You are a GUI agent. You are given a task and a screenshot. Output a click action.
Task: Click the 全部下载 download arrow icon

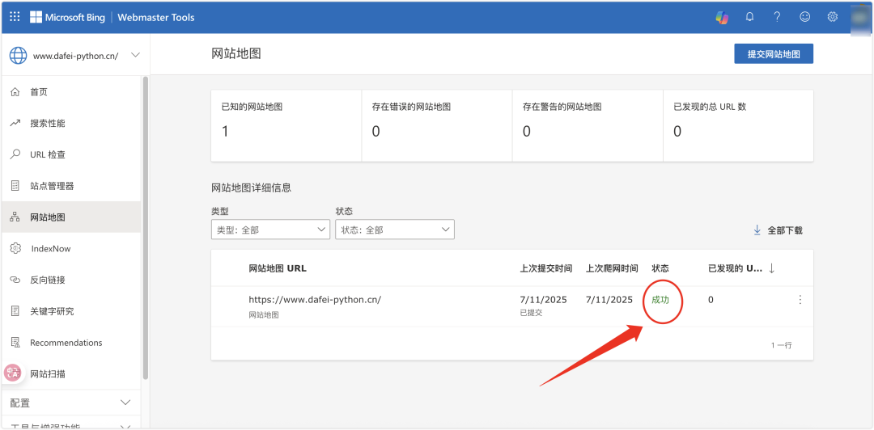click(757, 230)
